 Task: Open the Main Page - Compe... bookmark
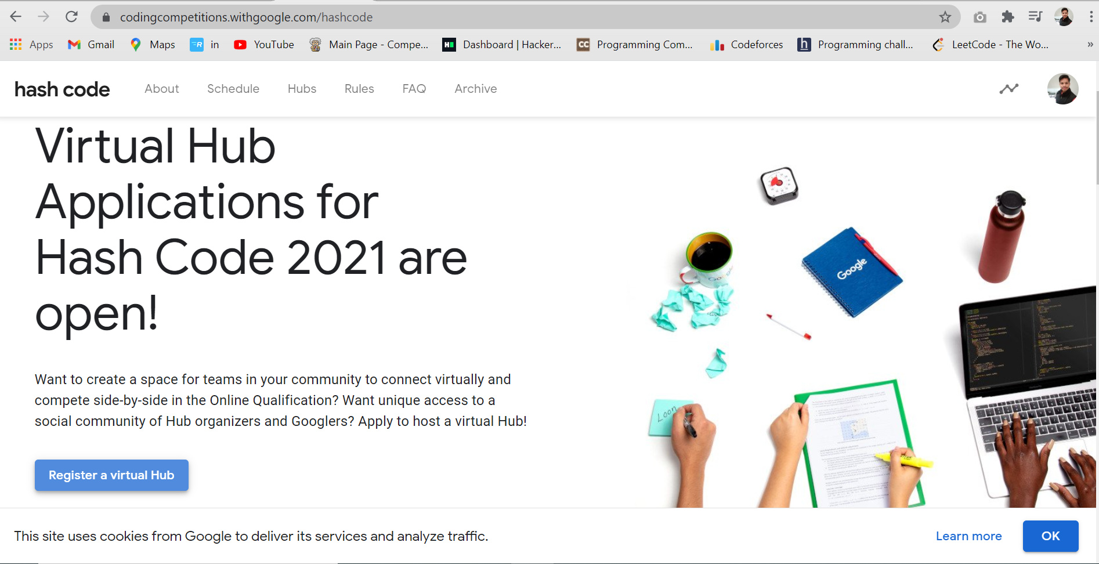[369, 45]
